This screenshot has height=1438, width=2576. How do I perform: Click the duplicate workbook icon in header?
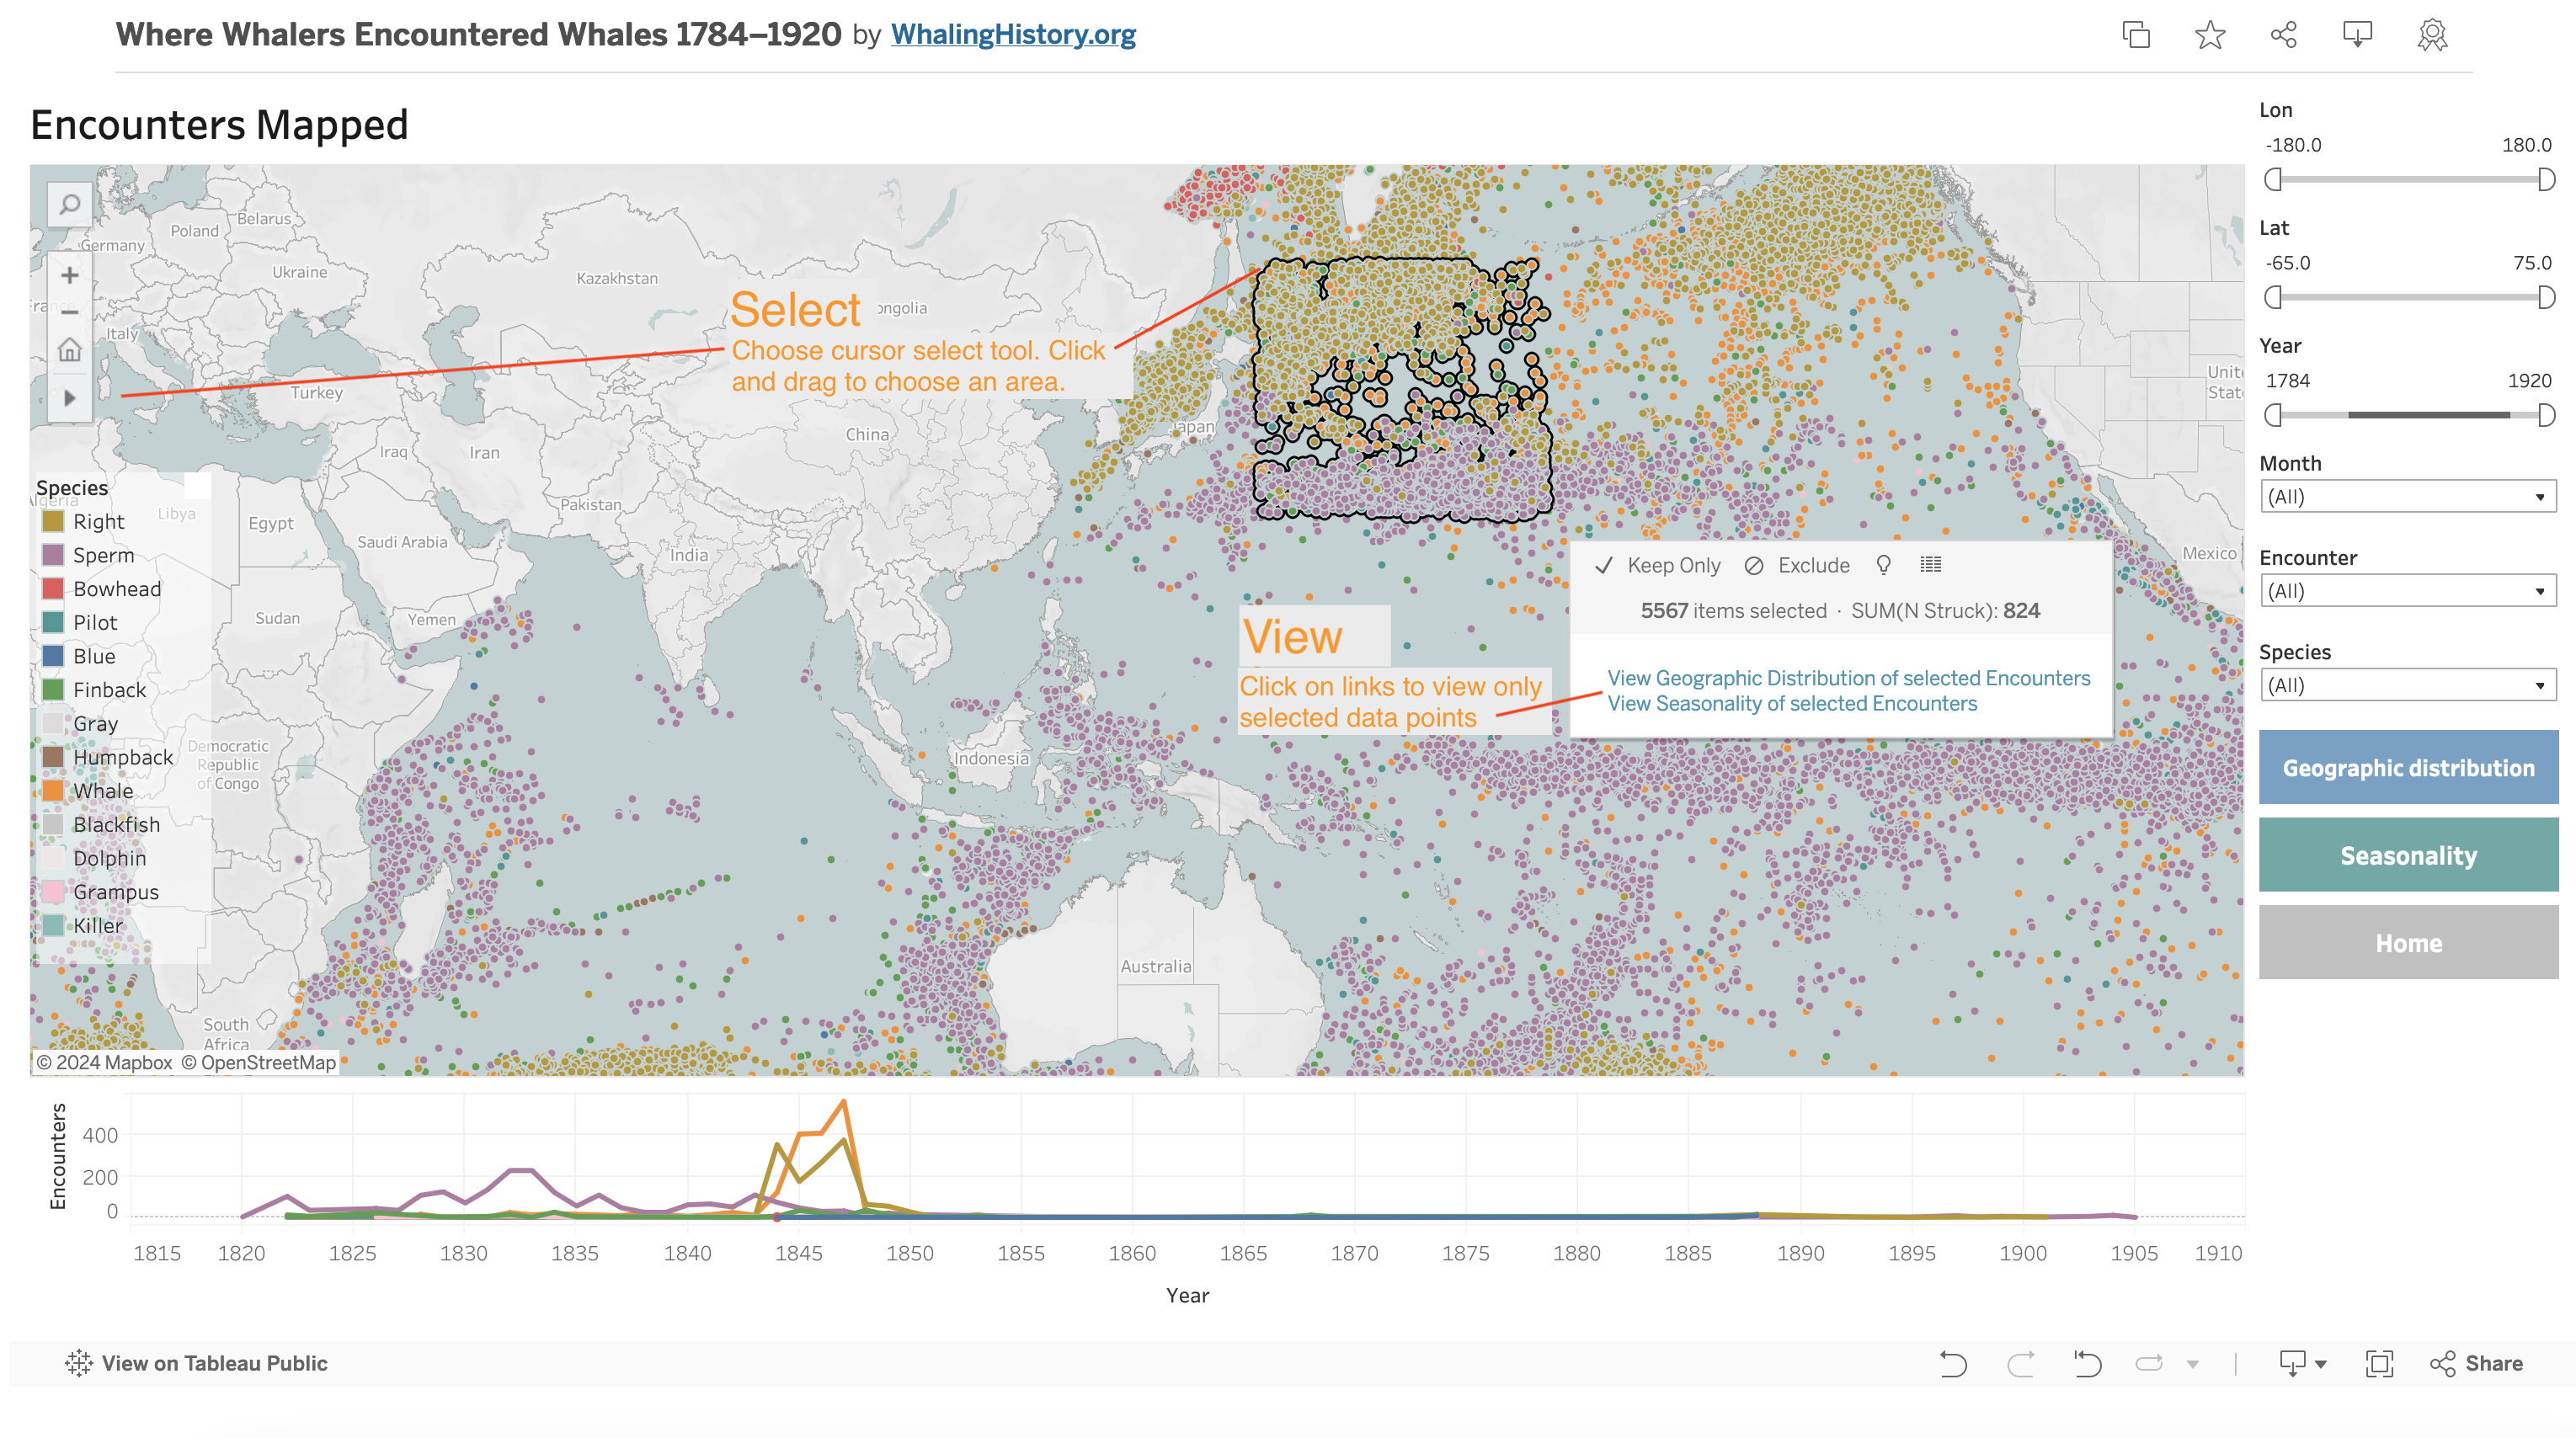point(2136,35)
